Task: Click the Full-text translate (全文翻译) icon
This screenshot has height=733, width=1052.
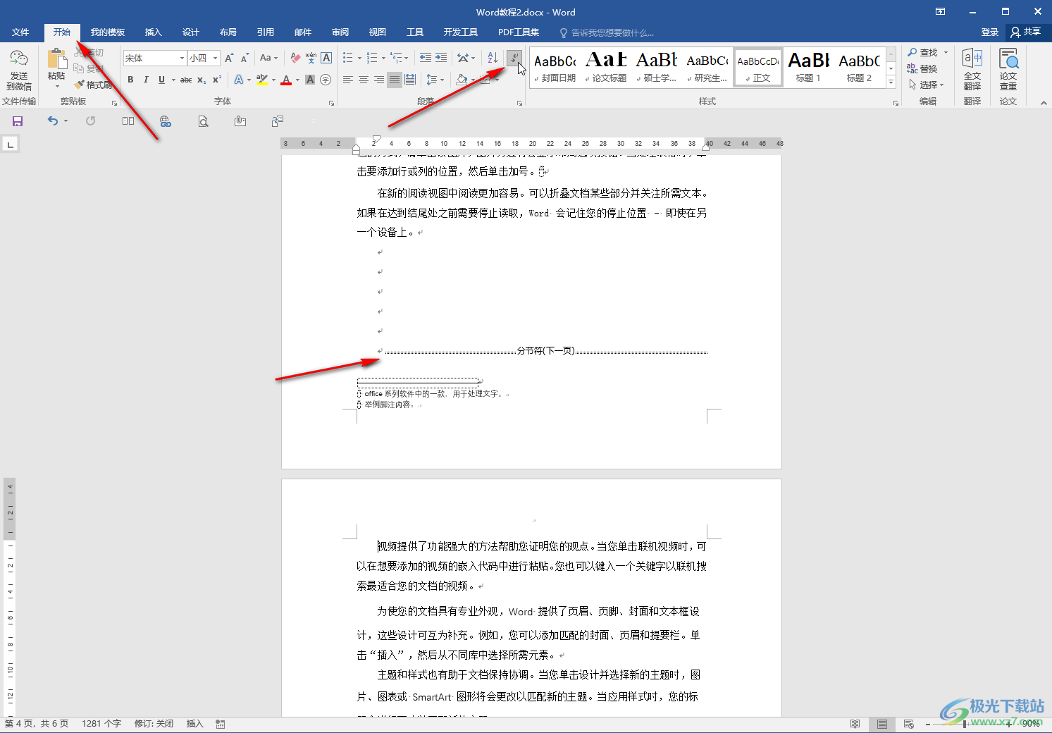Action: click(972, 69)
